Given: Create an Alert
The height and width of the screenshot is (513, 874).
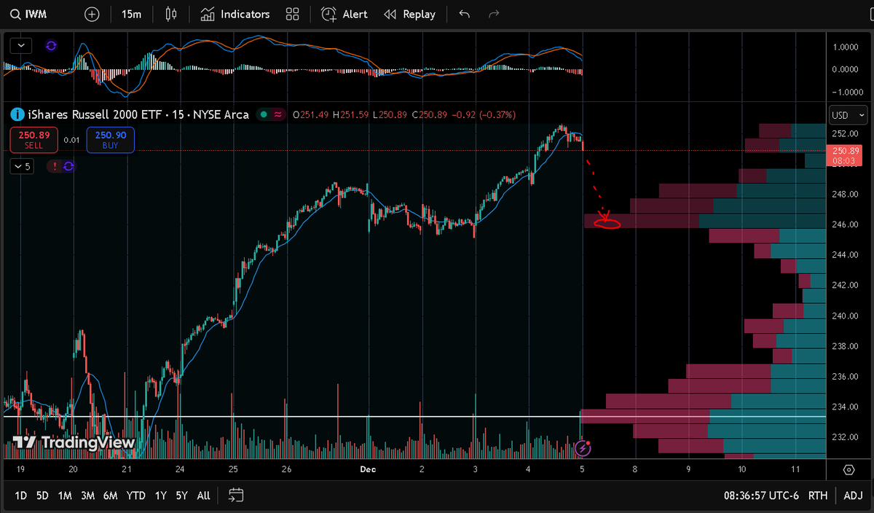Looking at the screenshot, I should (x=345, y=15).
